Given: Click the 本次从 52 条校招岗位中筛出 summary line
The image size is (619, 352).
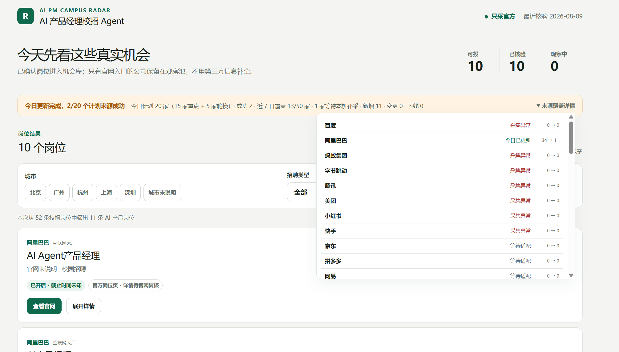Looking at the screenshot, I should (76, 218).
